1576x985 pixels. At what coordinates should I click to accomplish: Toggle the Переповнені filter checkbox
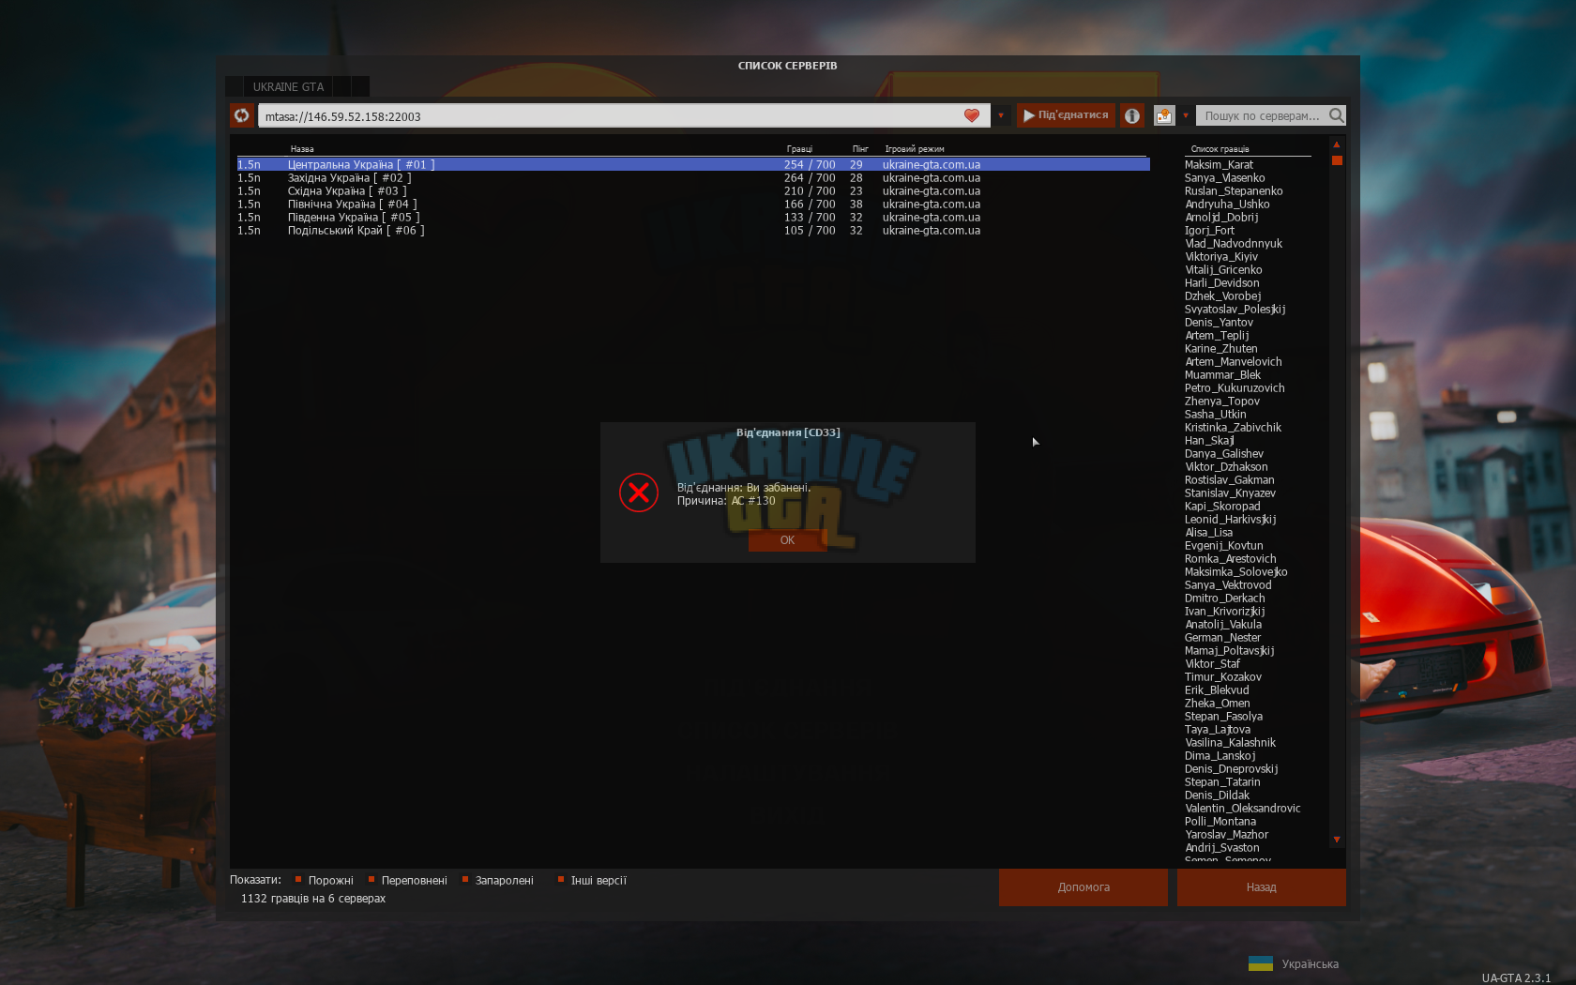coord(371,880)
